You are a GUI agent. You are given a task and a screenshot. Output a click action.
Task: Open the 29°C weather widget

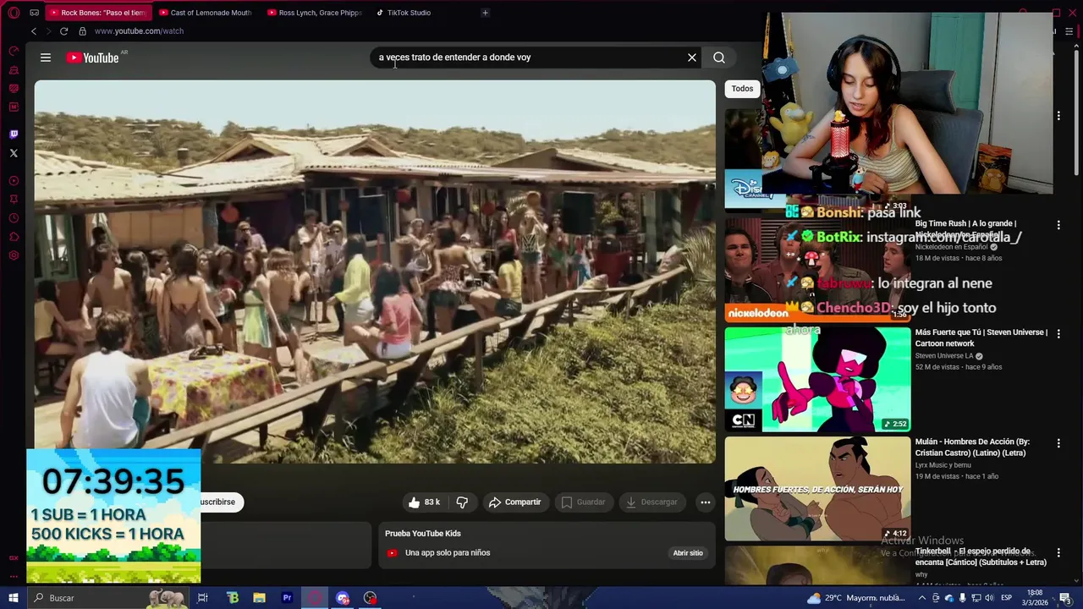point(855,598)
